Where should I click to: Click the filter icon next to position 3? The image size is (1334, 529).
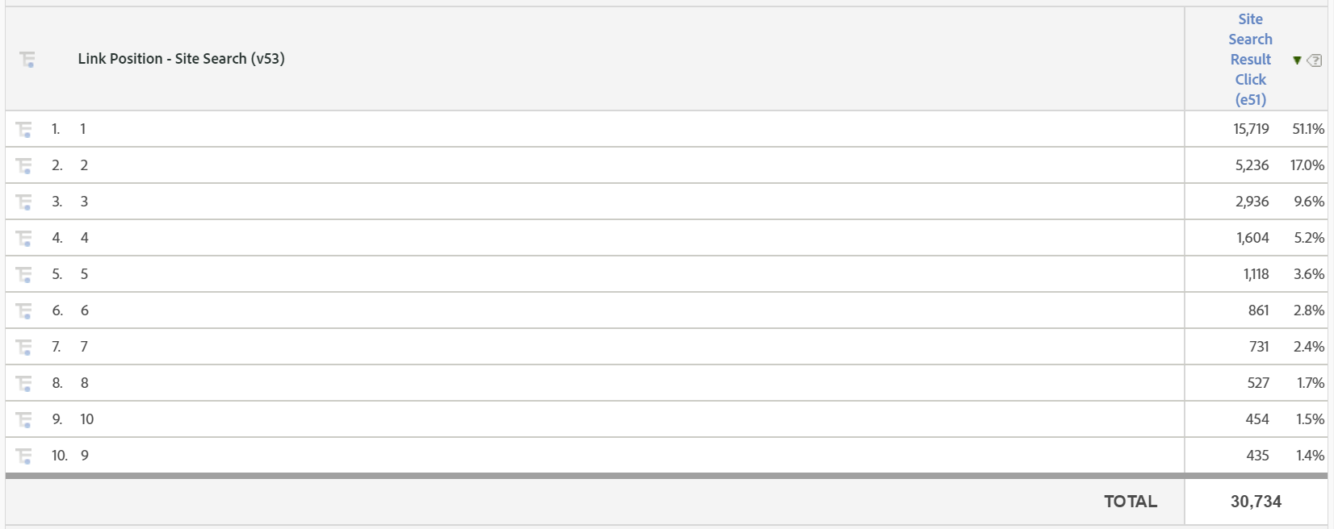tap(23, 201)
